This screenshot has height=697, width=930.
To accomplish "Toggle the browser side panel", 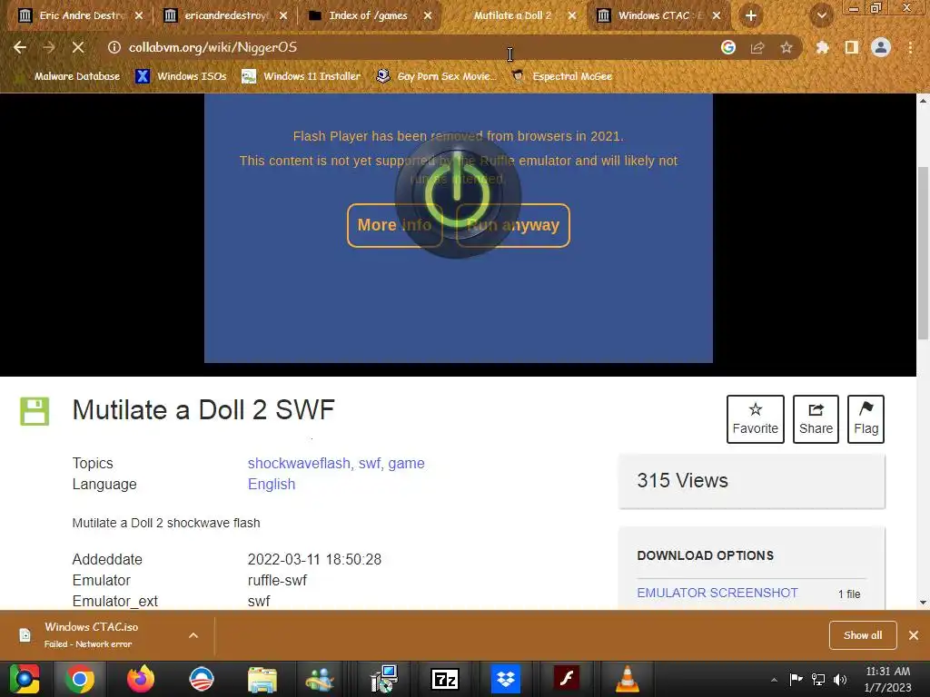I will coord(852,47).
